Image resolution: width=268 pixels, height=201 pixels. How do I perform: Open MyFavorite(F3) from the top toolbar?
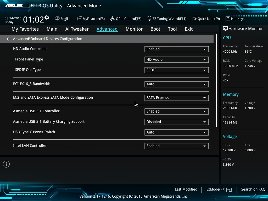pos(91,19)
